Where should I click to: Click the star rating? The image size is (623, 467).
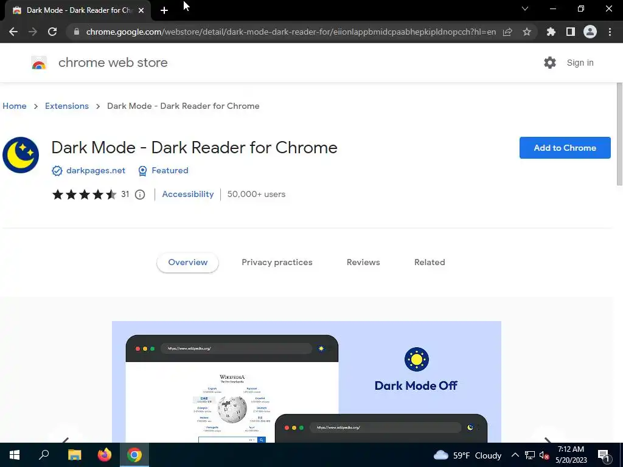[84, 194]
